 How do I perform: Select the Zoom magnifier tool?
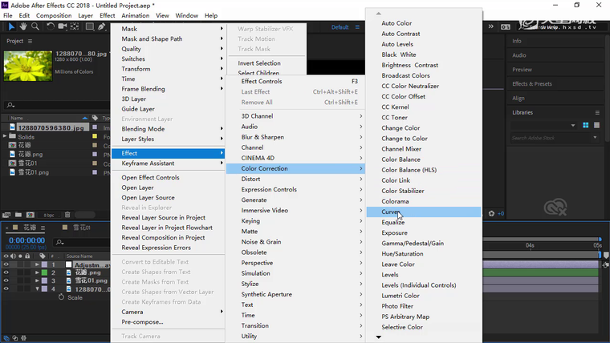(36, 26)
